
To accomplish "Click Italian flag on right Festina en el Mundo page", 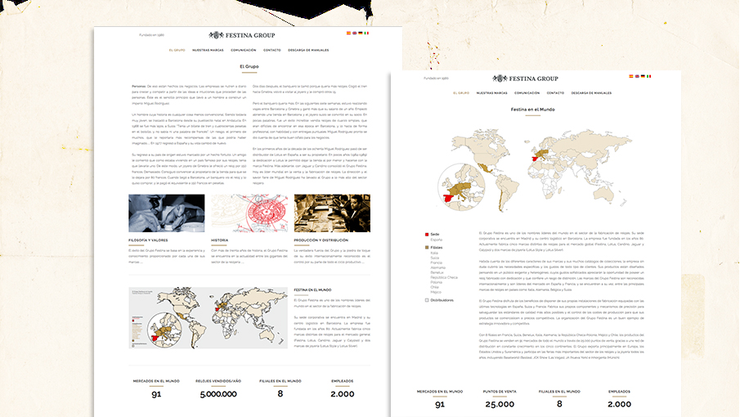I will 649,76.
